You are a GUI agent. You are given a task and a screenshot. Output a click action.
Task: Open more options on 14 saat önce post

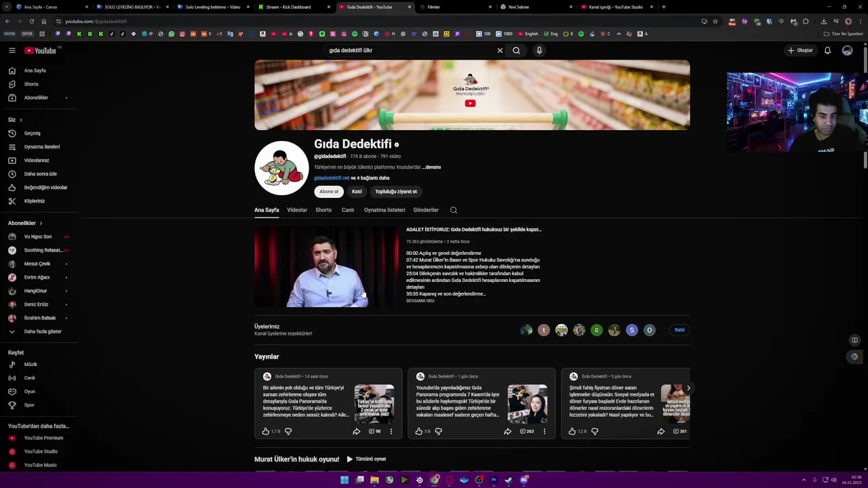tap(391, 431)
